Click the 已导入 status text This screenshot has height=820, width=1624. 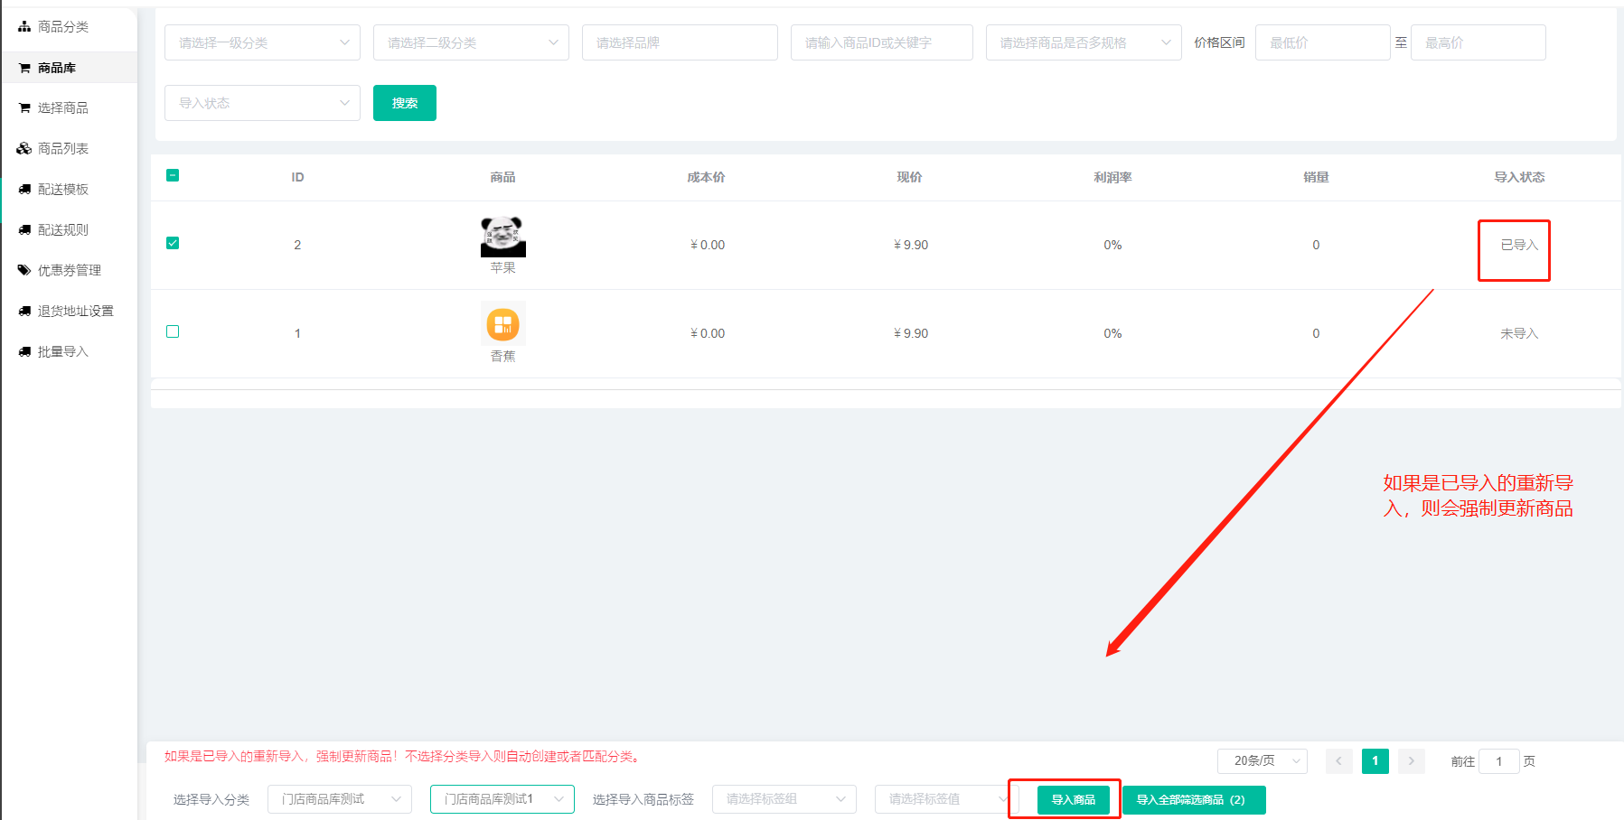point(1519,245)
